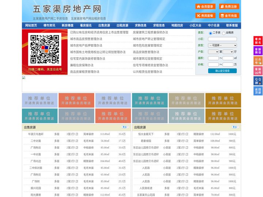Click the 免费注册 button

(x=229, y=7)
